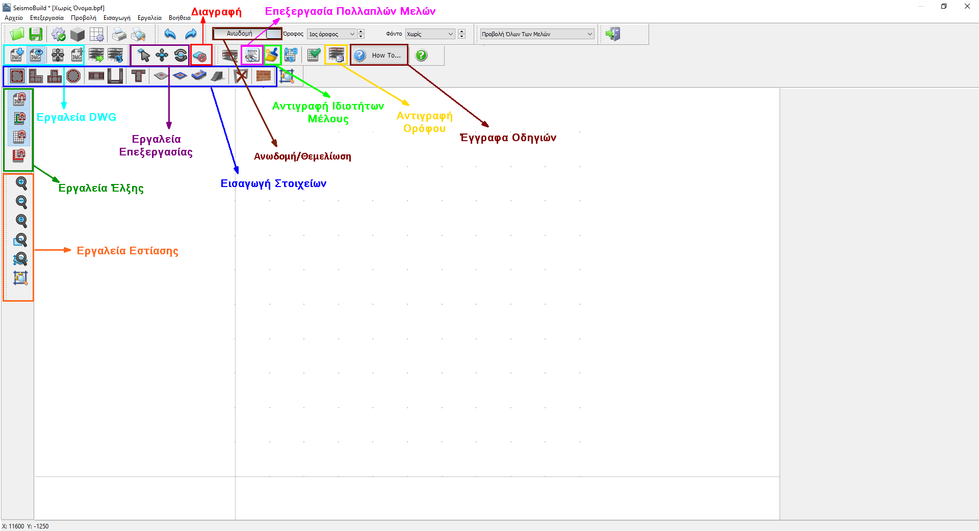The width and height of the screenshot is (979, 531).
Task: Open the Εργαλεία menu
Action: click(x=149, y=18)
